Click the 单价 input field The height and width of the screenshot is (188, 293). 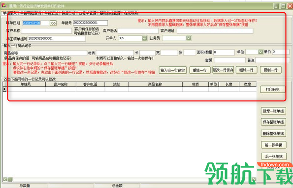pyautogui.click(x=281, y=52)
